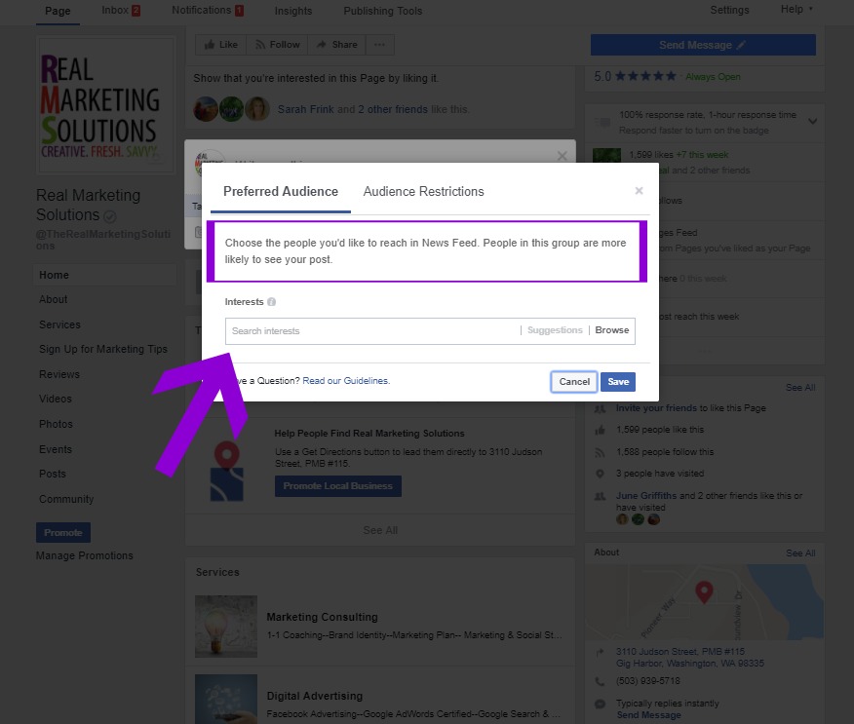Click the Digital Advertising service thumbnail
The width and height of the screenshot is (854, 724).
point(226,699)
